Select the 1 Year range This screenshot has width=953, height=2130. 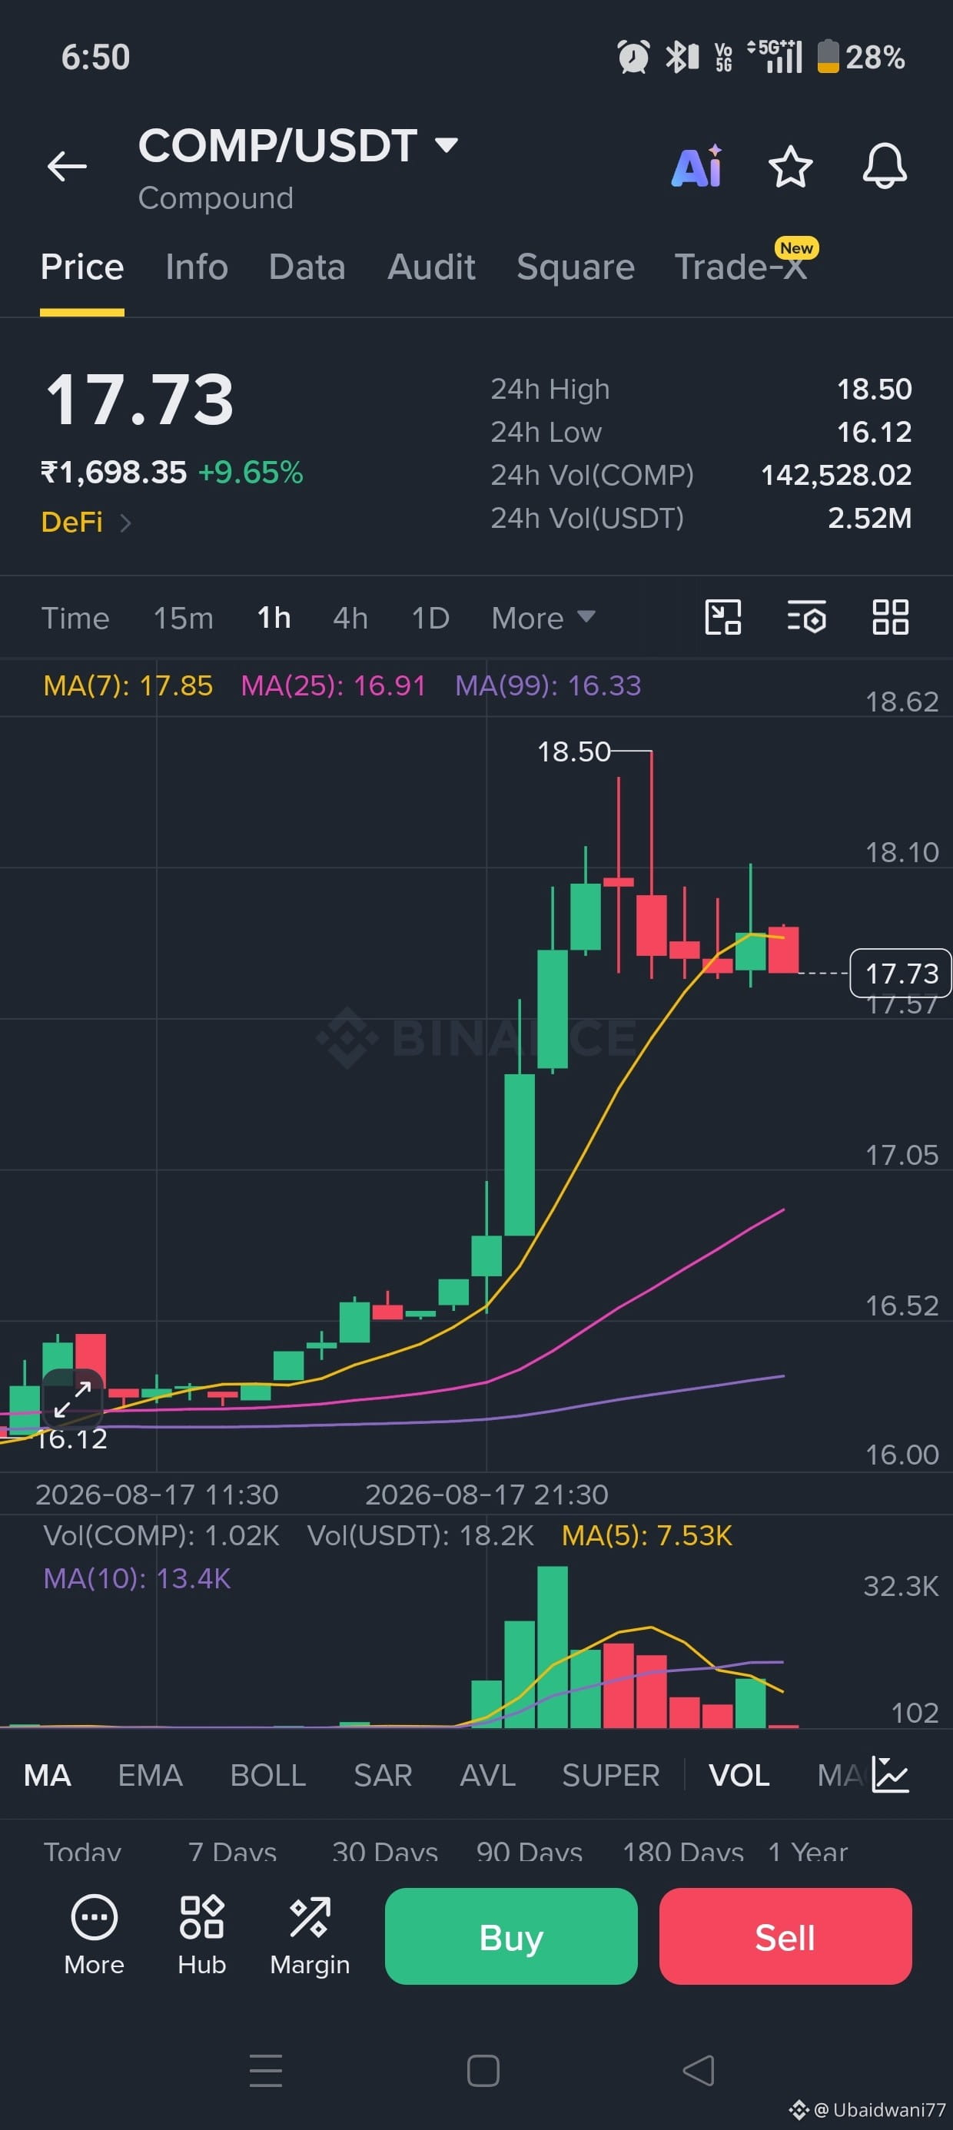tap(808, 1852)
